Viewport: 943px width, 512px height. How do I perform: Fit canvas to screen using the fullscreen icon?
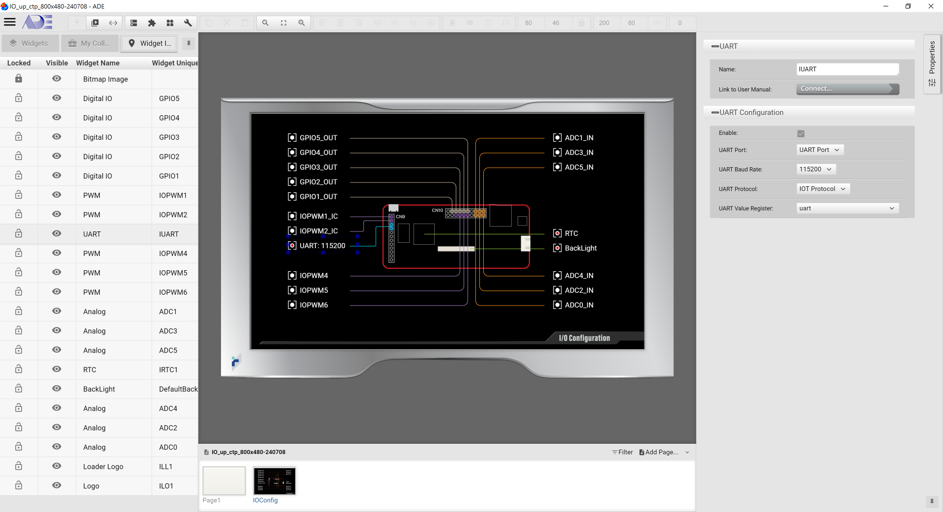(x=284, y=23)
